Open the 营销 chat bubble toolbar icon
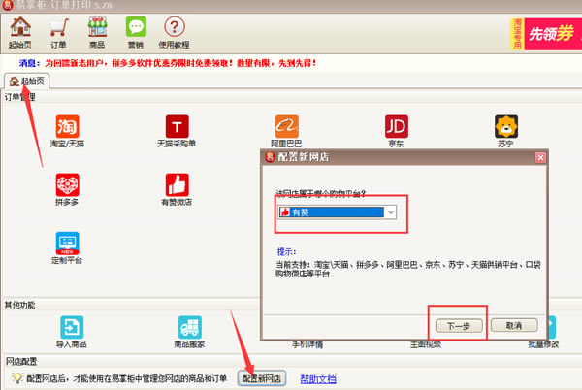 pos(136,33)
